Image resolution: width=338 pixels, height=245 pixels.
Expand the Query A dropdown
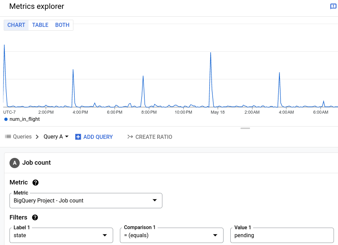point(67,136)
